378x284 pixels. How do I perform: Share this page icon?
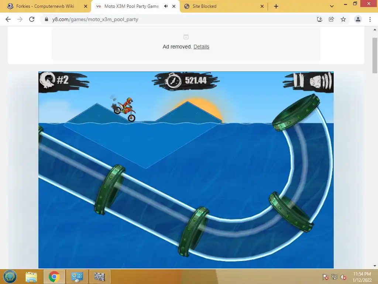tap(331, 19)
